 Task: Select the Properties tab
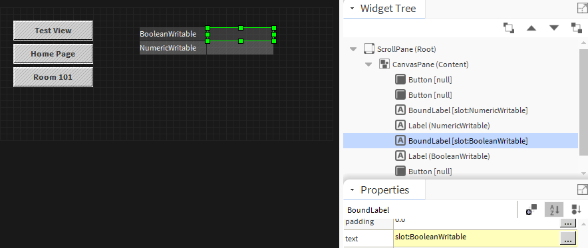(384, 190)
